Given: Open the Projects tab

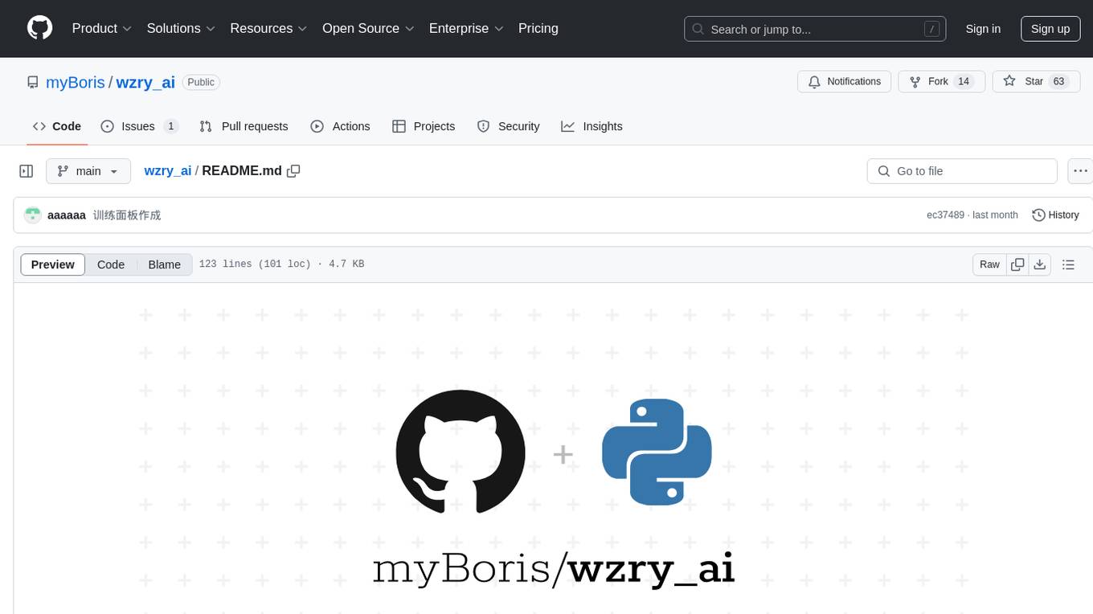Looking at the screenshot, I should click(424, 126).
